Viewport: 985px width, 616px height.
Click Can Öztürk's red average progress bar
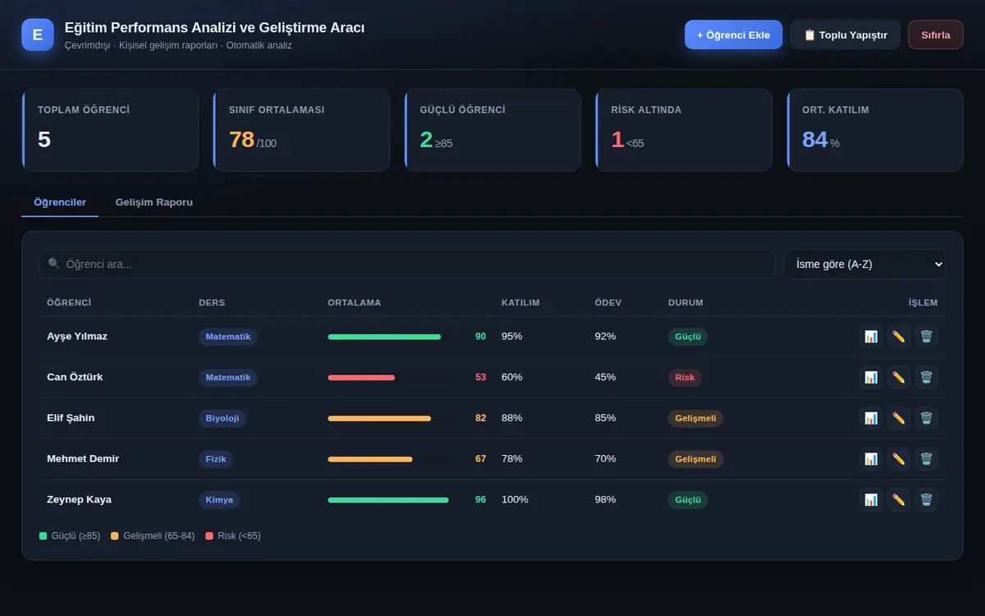pyautogui.click(x=361, y=378)
